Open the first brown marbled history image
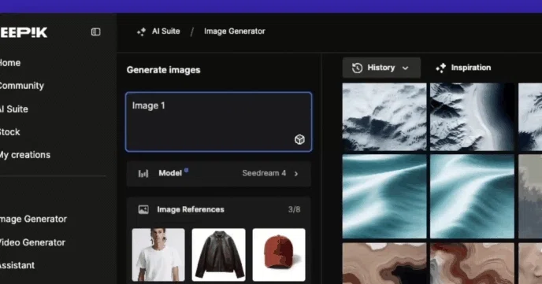The image size is (542, 284). 384,264
